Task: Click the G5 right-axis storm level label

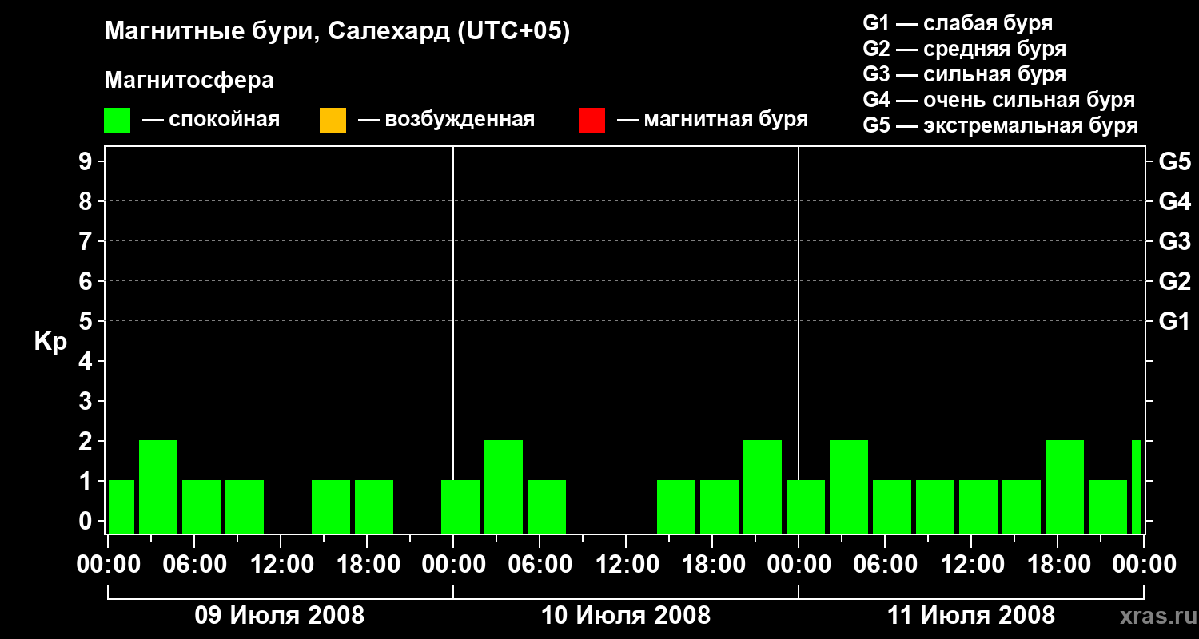Action: [1174, 161]
